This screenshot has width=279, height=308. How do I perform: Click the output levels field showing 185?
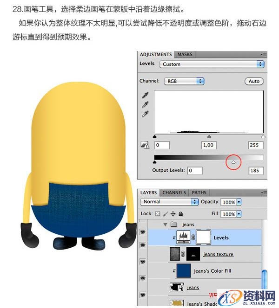[x=256, y=171]
